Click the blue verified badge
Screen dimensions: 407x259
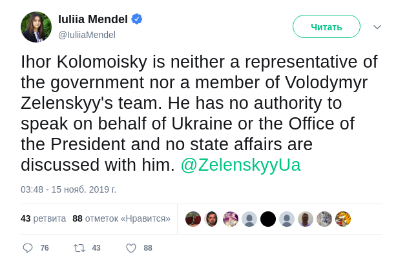[x=137, y=19]
